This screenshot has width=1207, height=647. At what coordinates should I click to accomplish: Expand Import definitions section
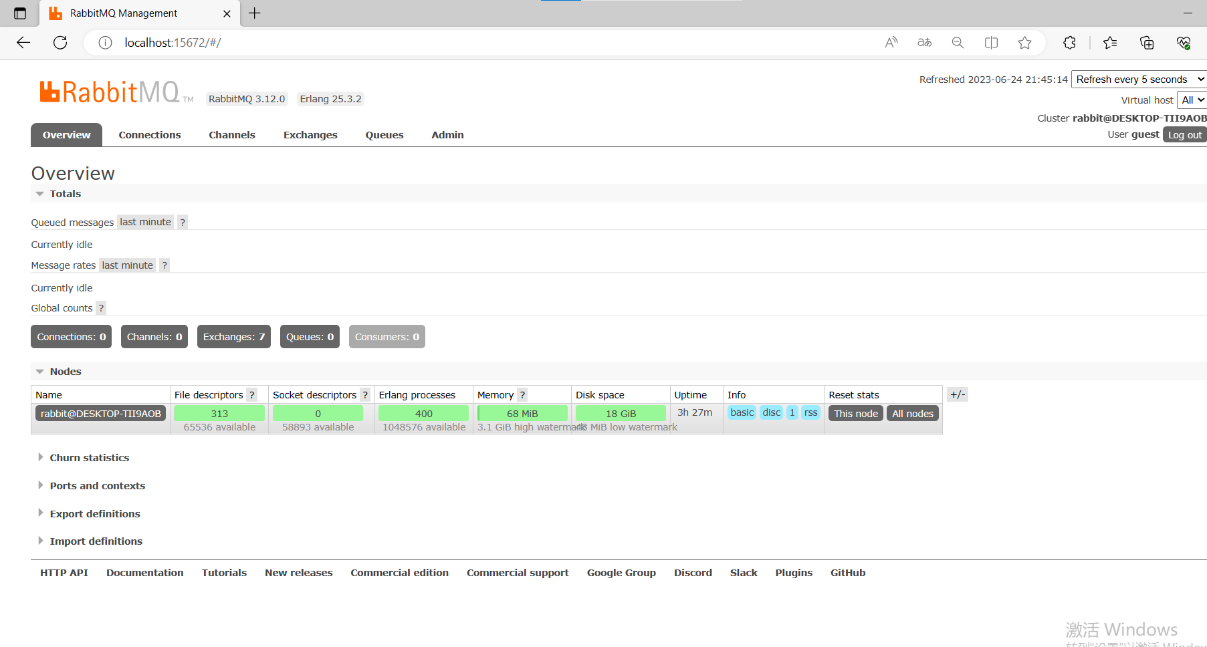(x=96, y=541)
